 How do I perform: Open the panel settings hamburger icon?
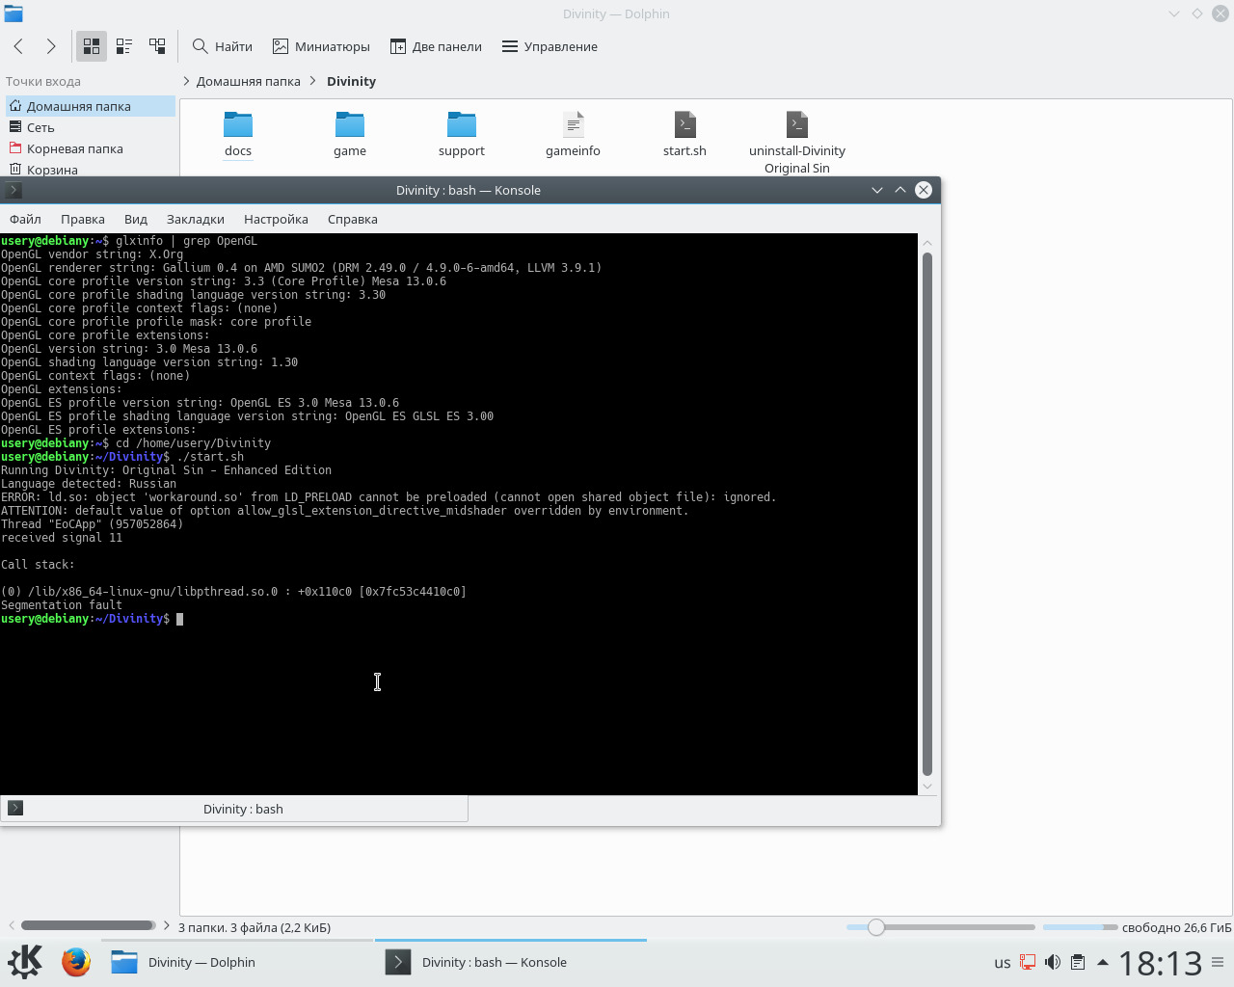(x=1219, y=962)
